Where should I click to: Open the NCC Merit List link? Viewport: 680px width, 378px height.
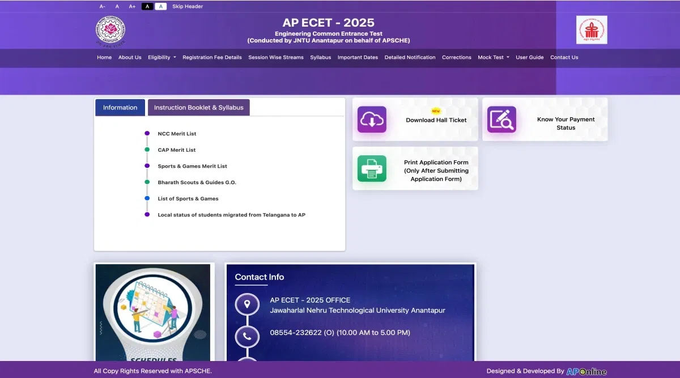pos(177,134)
